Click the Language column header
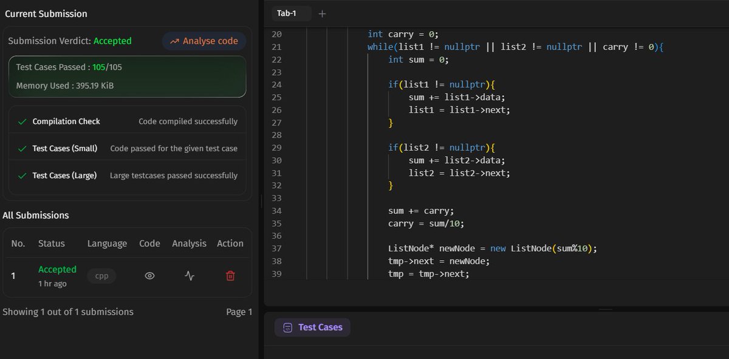The image size is (729, 359). [x=107, y=243]
